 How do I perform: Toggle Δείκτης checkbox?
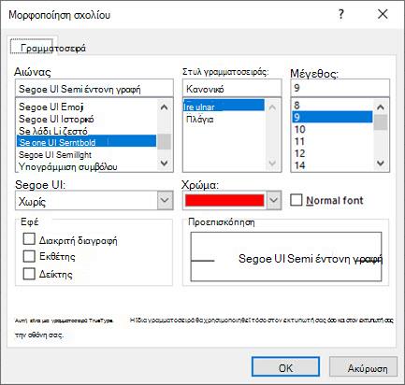coord(29,274)
